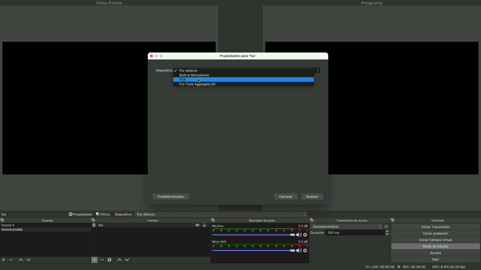Mute the Mic/Aux speaker icon
The width and height of the screenshot is (481, 270).
299,235
